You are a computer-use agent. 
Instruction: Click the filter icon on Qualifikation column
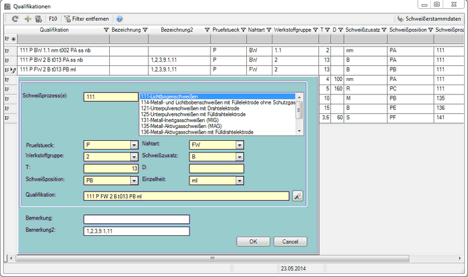click(x=105, y=31)
